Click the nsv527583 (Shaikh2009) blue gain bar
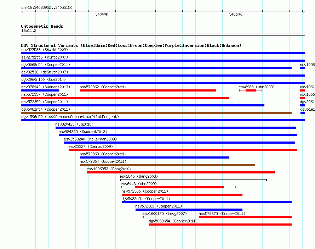Screen dimensions: 315x249 point(163,53)
